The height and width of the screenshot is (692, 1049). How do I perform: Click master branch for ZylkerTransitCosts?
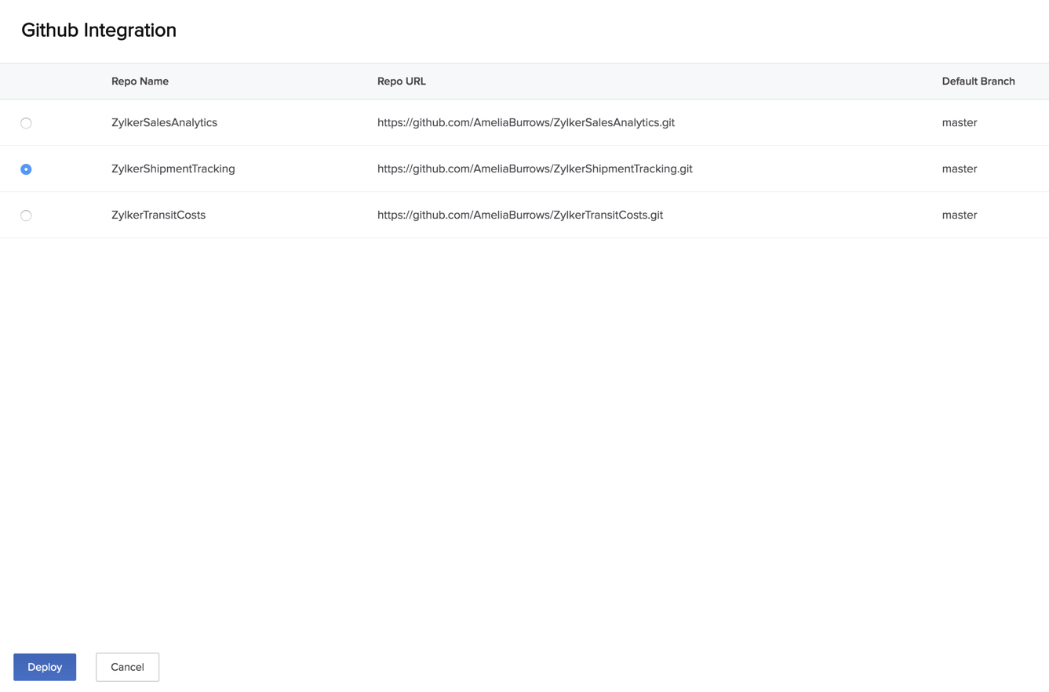pos(960,215)
